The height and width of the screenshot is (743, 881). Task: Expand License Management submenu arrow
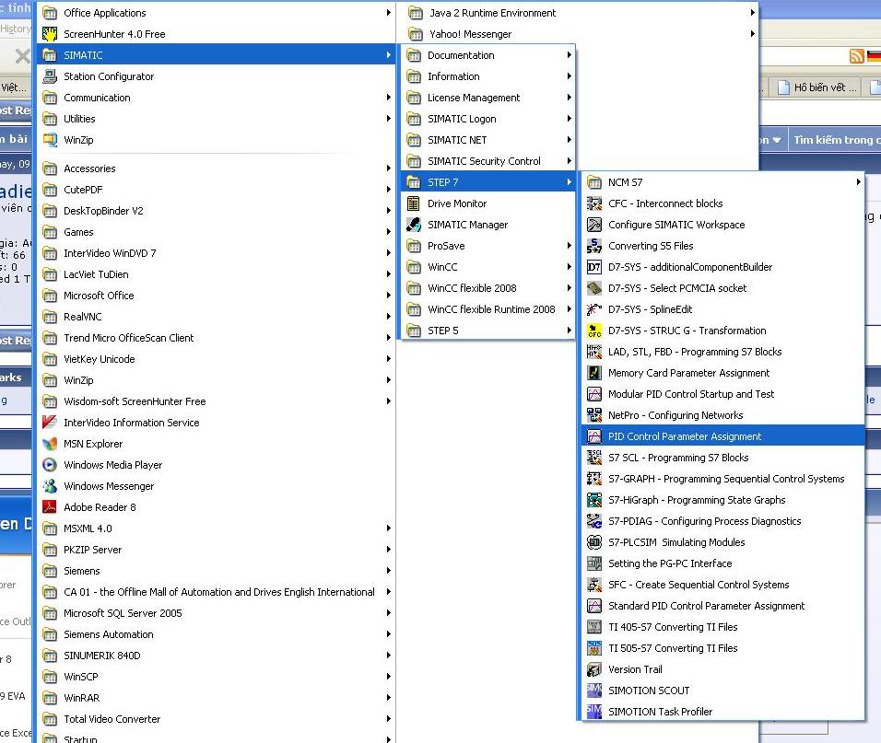click(x=569, y=98)
